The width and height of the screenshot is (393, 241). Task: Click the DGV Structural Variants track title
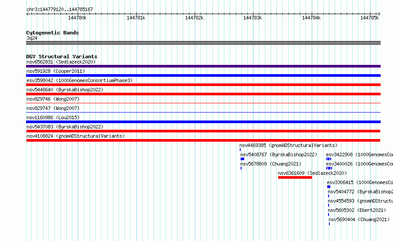tap(62, 56)
